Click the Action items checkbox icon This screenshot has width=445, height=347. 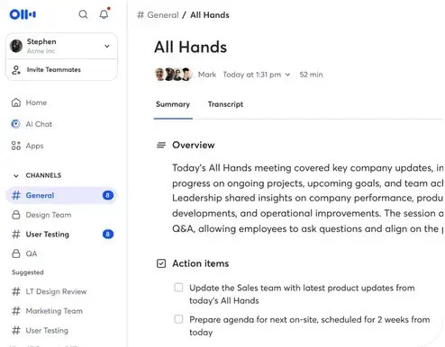click(x=161, y=263)
